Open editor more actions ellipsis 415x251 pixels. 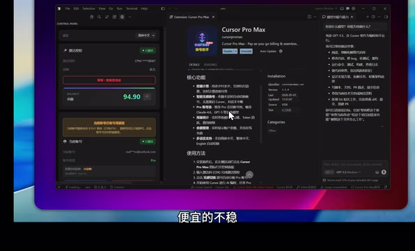coord(315,17)
